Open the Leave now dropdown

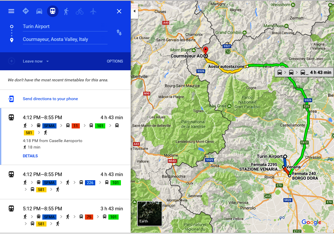click(x=36, y=61)
